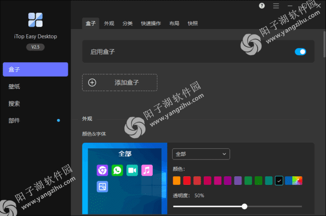This screenshot has height=216, width=326.
Task: Pick the medium green color swatch
Action: point(248,180)
